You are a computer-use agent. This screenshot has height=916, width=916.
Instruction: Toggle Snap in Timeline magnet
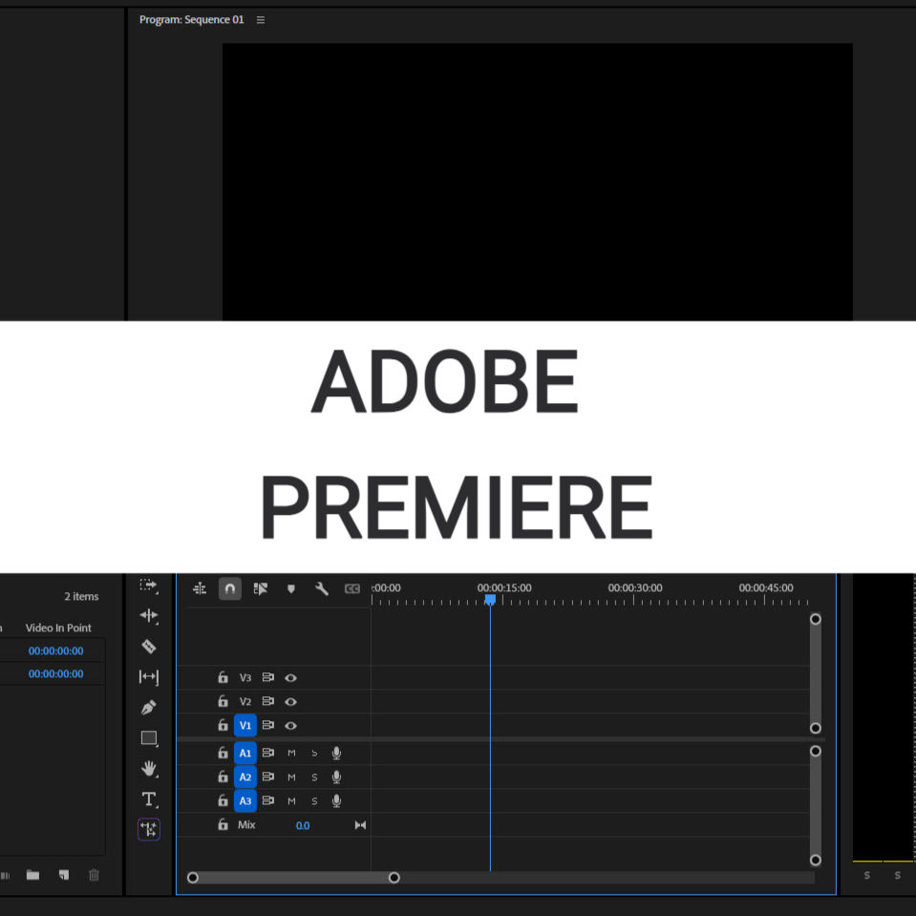click(x=229, y=588)
